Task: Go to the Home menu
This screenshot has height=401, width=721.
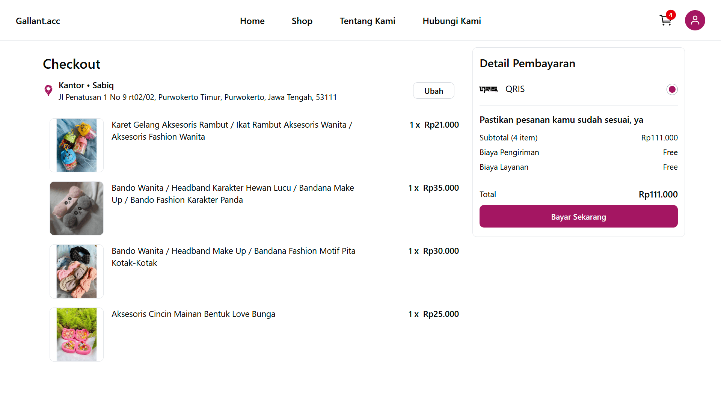Action: [x=252, y=21]
